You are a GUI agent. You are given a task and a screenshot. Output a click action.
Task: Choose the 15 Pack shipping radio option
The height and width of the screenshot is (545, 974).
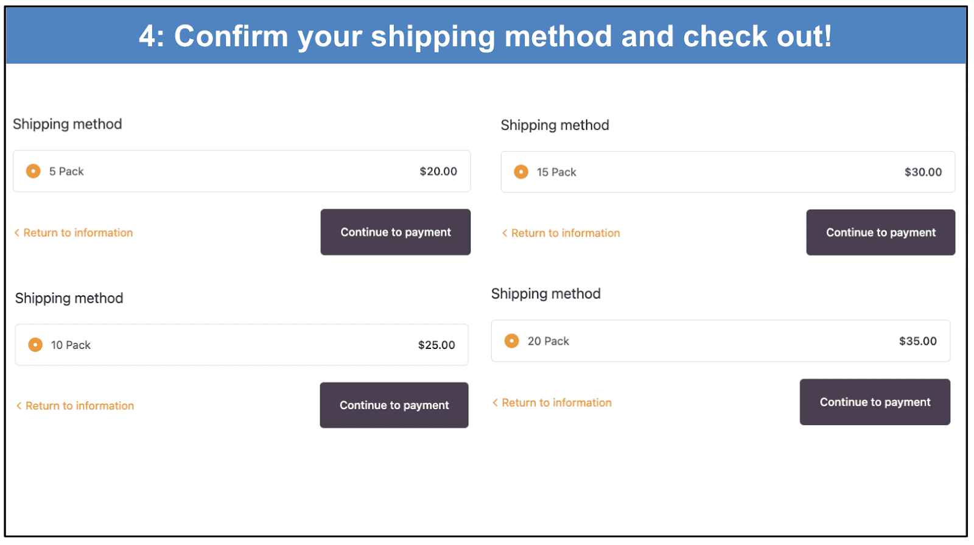(x=521, y=172)
